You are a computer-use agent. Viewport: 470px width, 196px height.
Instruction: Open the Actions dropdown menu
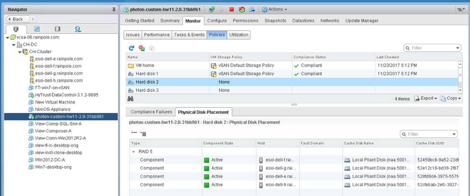pyautogui.click(x=274, y=10)
